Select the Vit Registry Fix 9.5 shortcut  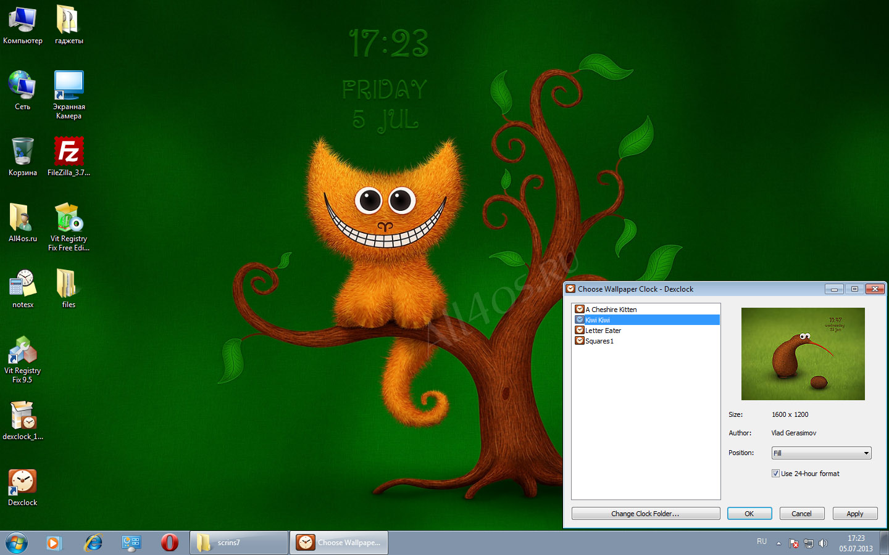23,360
